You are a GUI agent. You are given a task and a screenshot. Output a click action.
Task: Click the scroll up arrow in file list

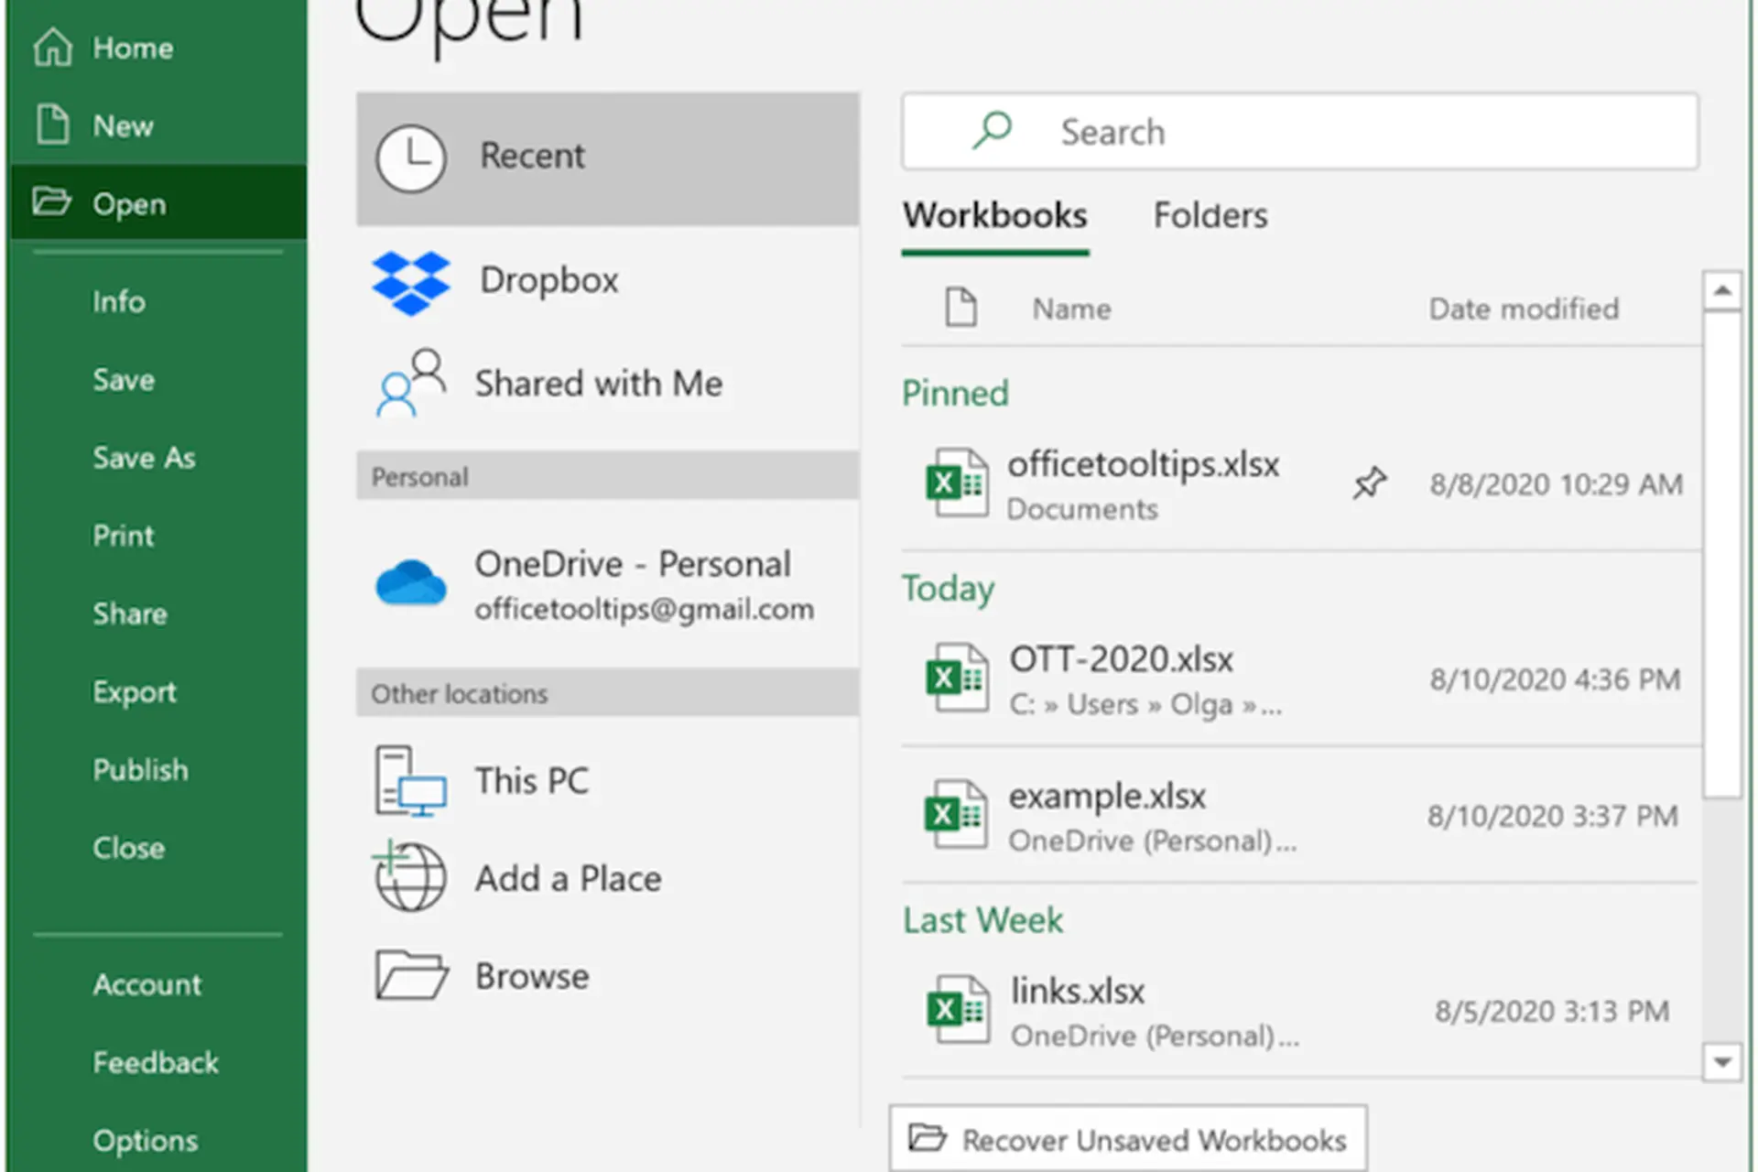click(x=1721, y=291)
